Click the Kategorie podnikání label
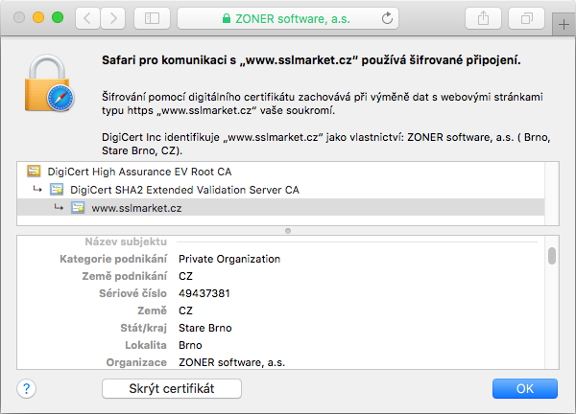The width and height of the screenshot is (576, 414). (x=113, y=259)
